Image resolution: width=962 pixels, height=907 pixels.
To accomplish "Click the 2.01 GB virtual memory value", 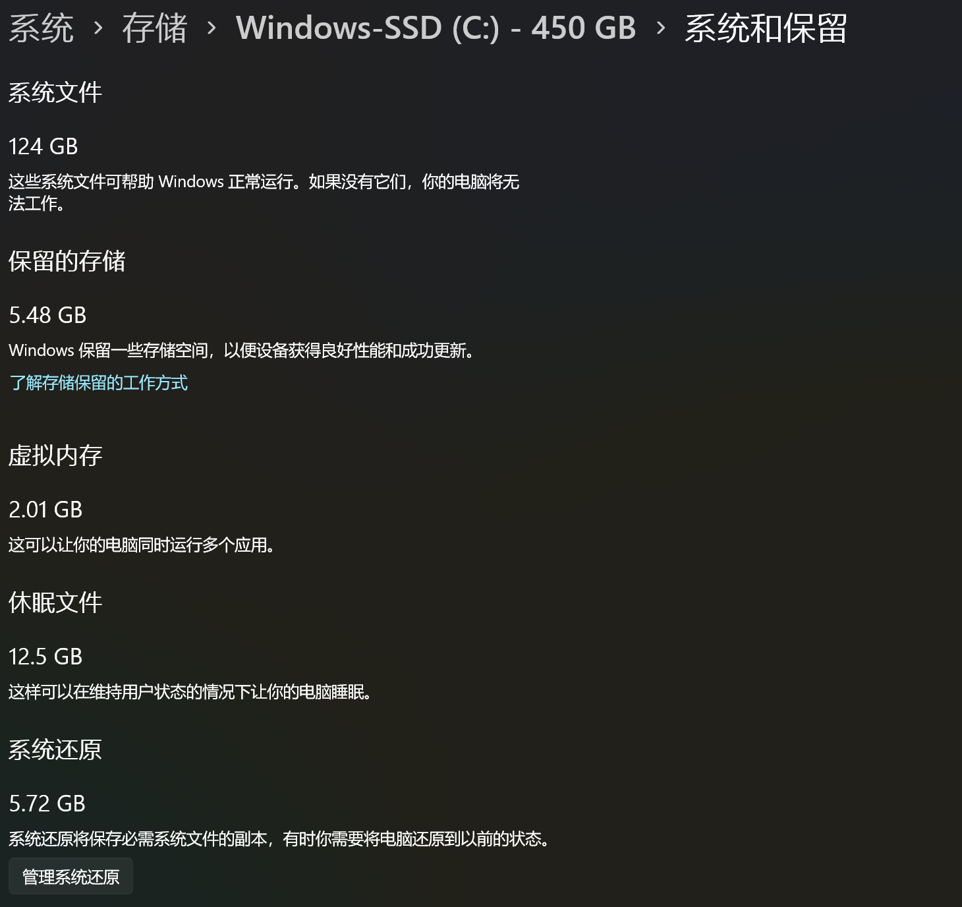I will (x=45, y=510).
